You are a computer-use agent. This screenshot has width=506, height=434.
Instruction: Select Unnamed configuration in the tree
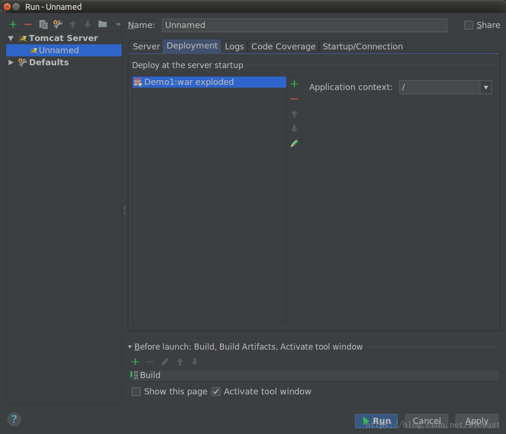[64, 50]
